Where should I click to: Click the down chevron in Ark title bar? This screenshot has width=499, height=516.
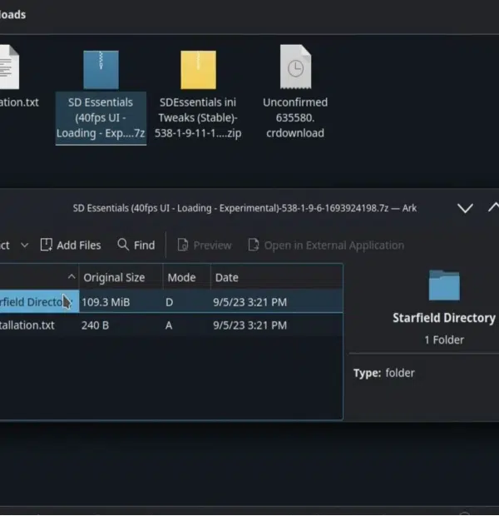[465, 208]
